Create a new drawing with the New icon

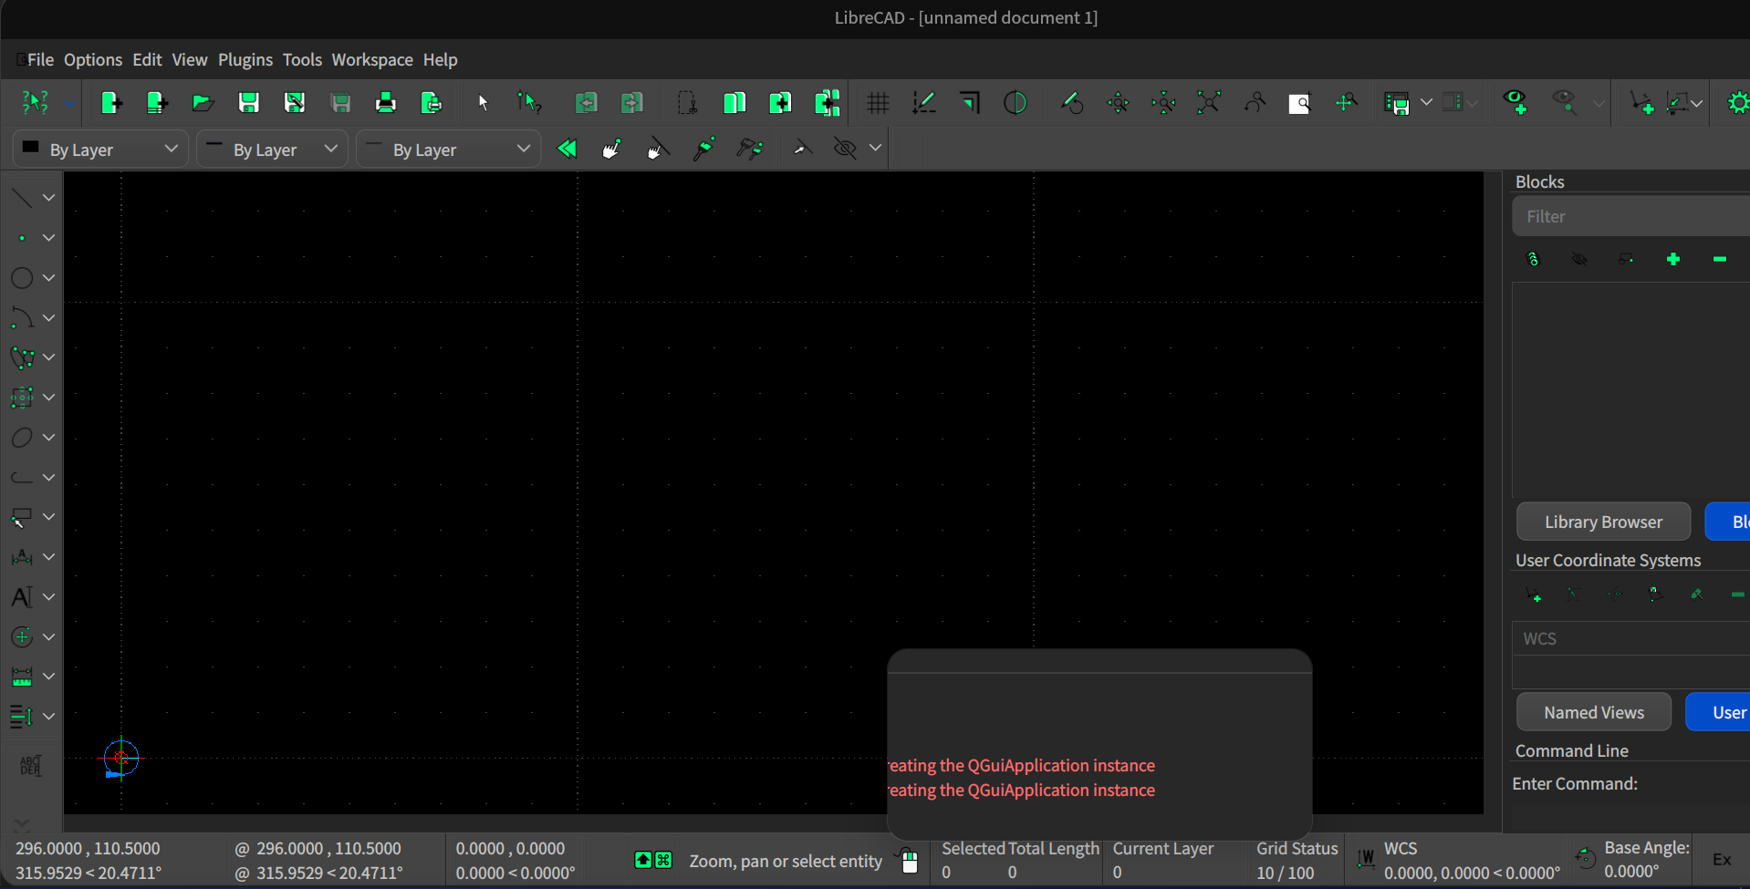point(111,103)
